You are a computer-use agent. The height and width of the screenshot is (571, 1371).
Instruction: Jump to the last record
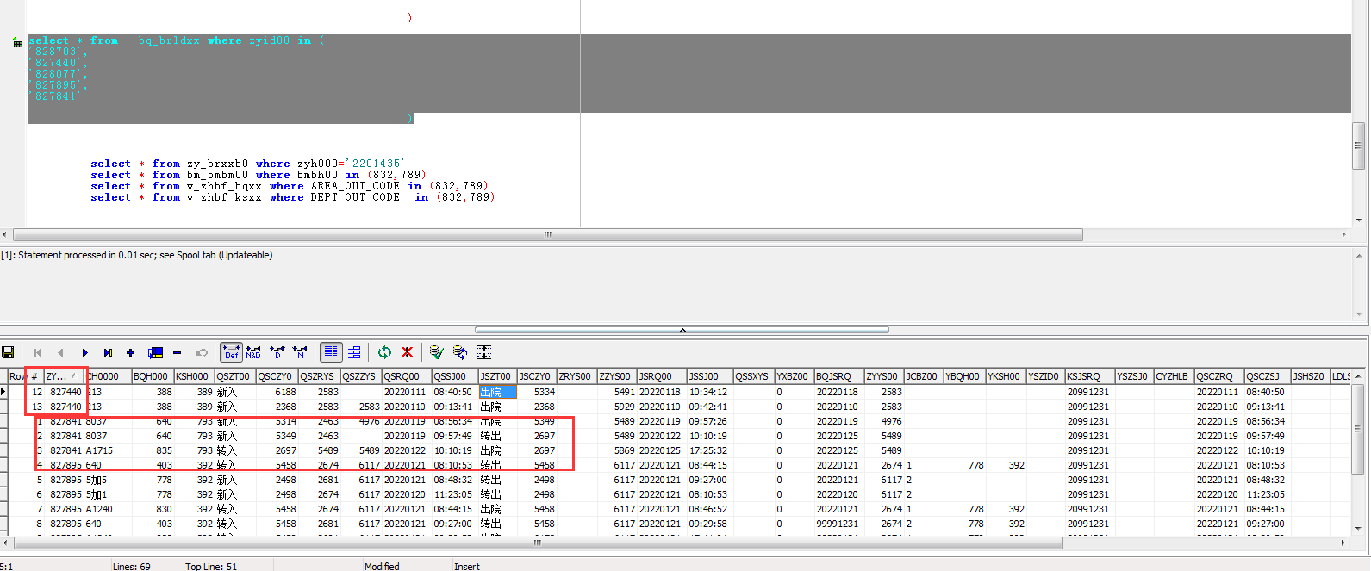[108, 352]
